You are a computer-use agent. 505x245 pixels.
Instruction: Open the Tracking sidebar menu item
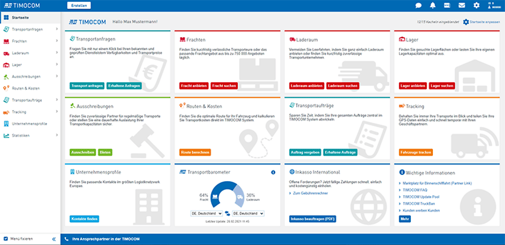[x=30, y=111]
